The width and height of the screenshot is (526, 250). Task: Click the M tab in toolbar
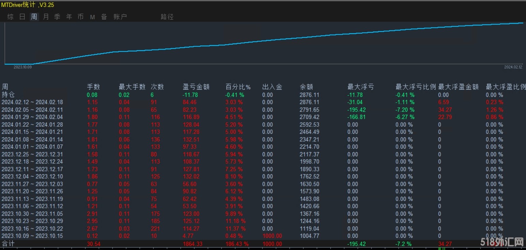point(92,17)
